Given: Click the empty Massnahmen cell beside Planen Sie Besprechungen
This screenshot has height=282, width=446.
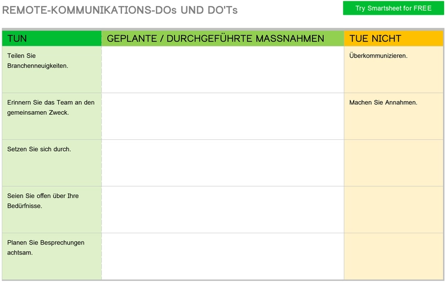Looking at the screenshot, I should [223, 256].
